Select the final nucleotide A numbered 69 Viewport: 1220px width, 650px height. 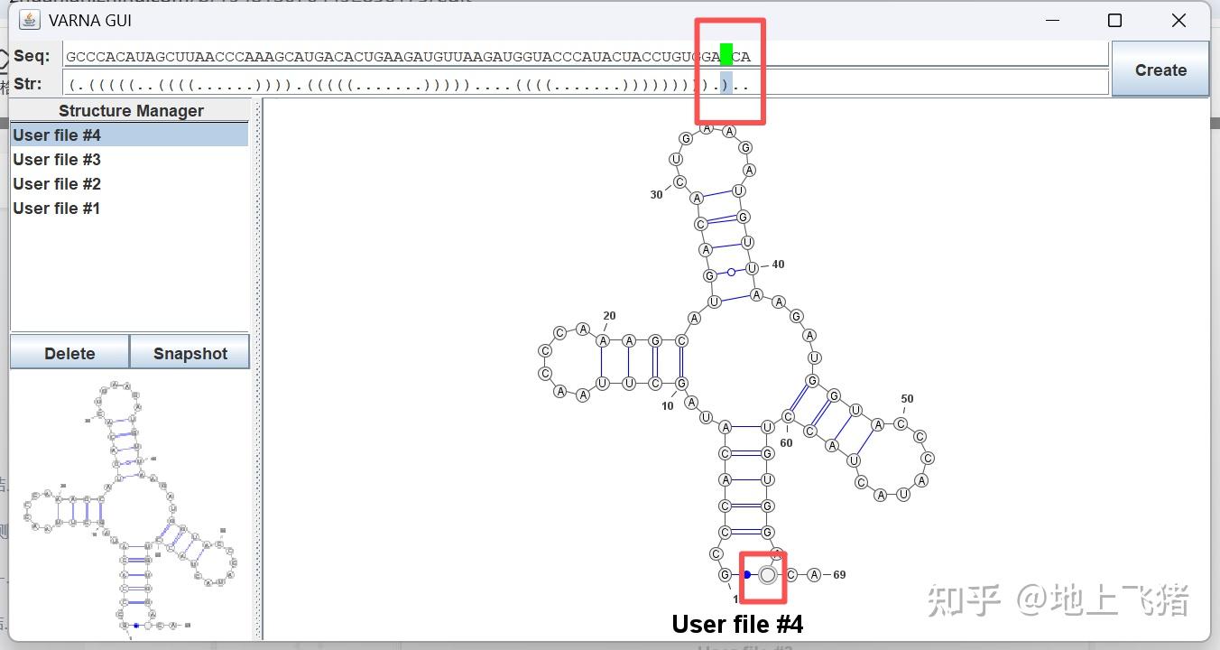point(814,575)
